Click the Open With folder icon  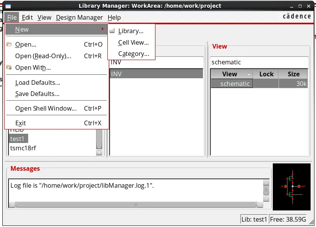pos(9,67)
